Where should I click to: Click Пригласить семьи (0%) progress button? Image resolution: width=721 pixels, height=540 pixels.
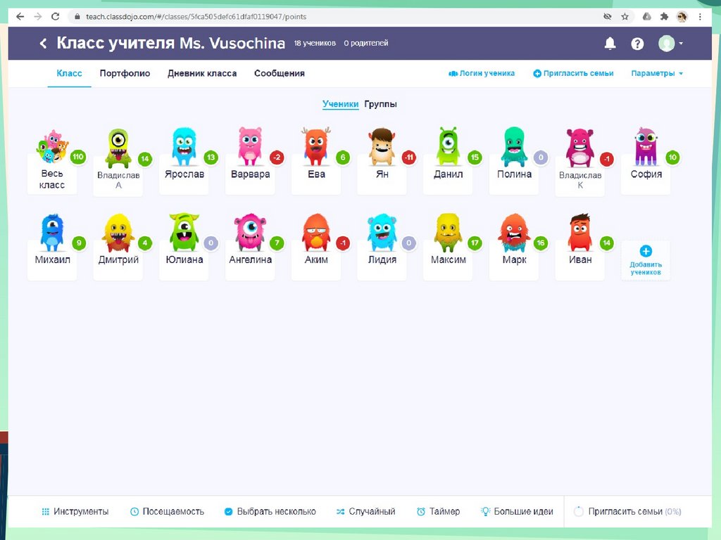627,512
